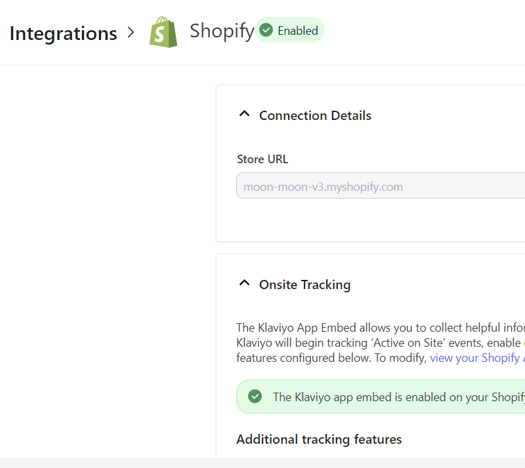Collapse the Connection Details section chevron

pyautogui.click(x=245, y=115)
